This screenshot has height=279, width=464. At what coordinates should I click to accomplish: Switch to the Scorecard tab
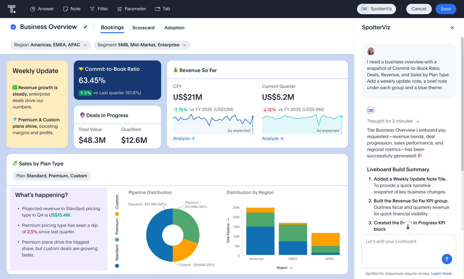coord(143,28)
